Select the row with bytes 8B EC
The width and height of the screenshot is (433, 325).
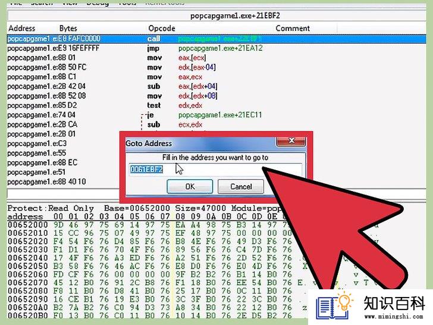coord(63,162)
